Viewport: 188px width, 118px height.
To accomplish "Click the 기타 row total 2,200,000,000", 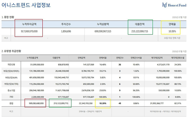I will pyautogui.click(x=38, y=97).
